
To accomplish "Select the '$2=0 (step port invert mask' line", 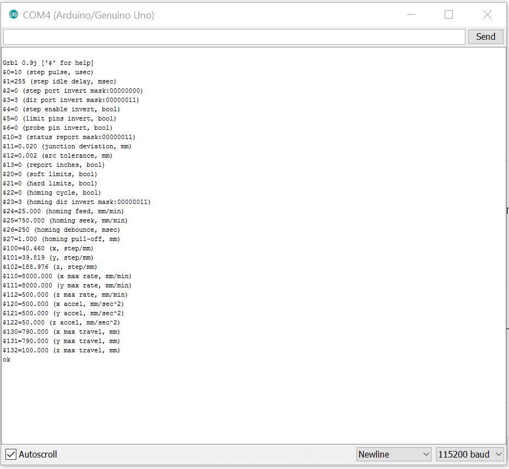I will coord(72,91).
